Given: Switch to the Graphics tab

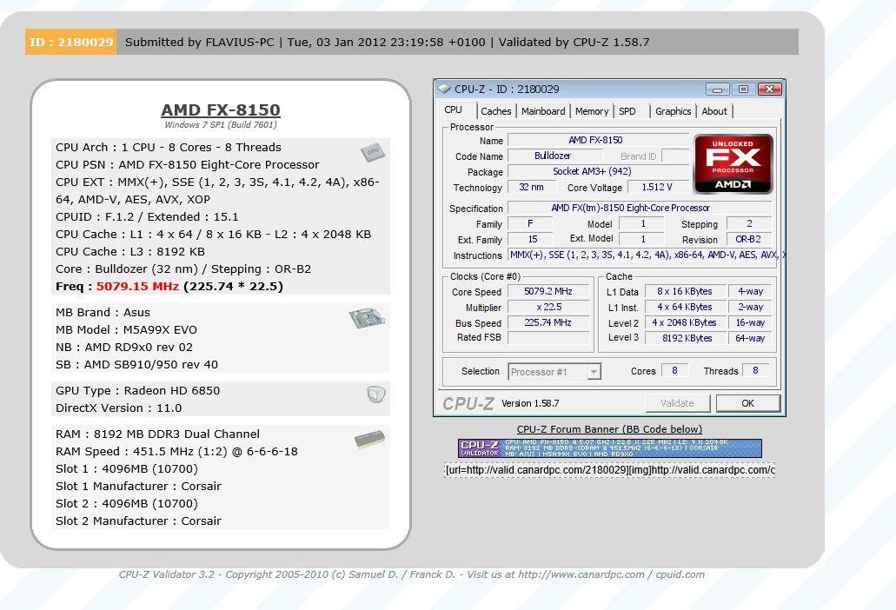Looking at the screenshot, I should click(674, 111).
